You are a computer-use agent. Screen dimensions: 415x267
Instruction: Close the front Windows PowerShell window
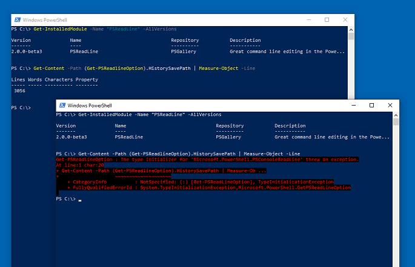(390, 105)
